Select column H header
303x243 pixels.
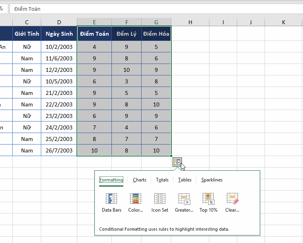190,22
